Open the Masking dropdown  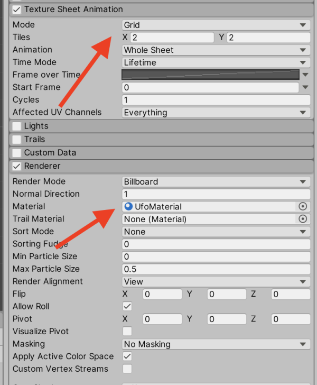click(216, 344)
